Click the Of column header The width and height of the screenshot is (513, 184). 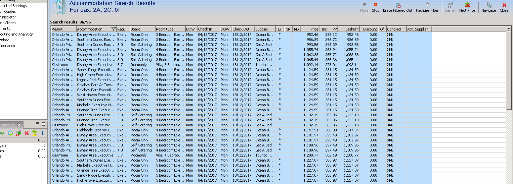(383, 29)
